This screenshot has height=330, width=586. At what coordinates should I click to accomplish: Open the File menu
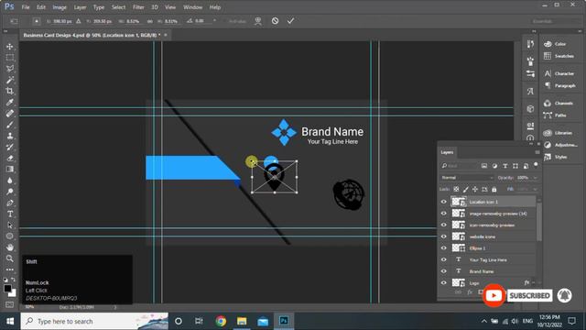(x=26, y=7)
